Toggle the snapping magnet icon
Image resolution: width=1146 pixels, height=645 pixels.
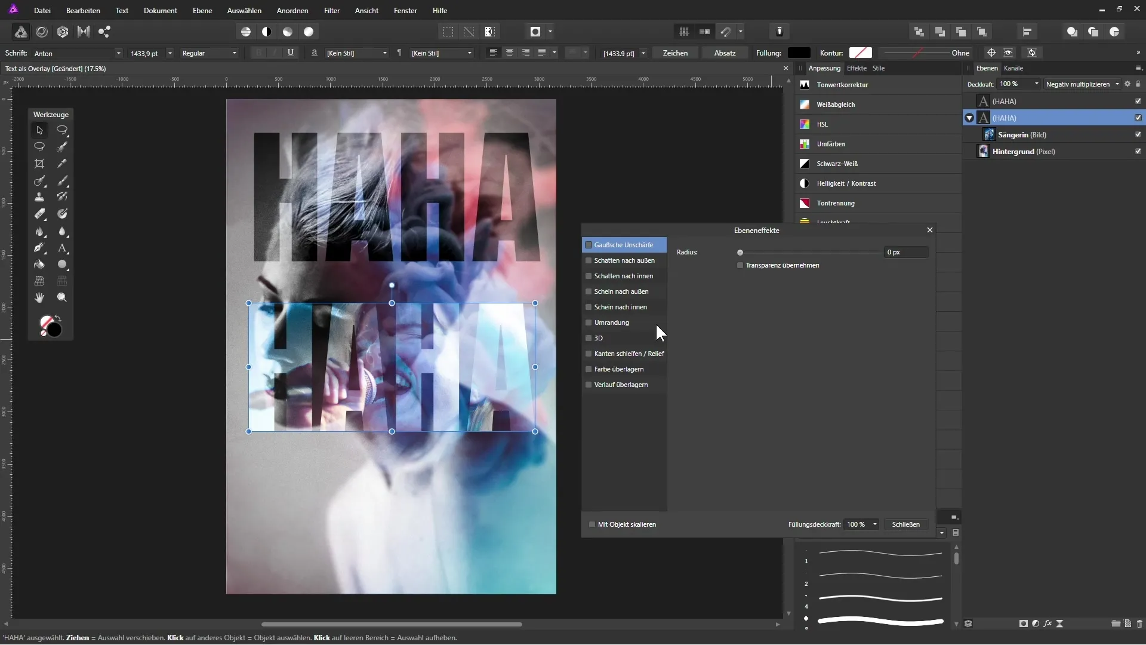[726, 32]
